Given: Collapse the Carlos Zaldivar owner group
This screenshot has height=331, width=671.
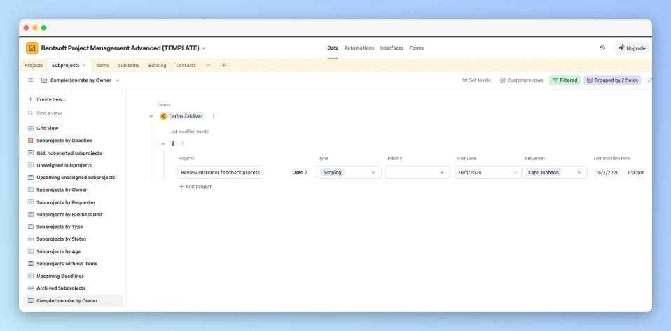Looking at the screenshot, I should tap(151, 116).
